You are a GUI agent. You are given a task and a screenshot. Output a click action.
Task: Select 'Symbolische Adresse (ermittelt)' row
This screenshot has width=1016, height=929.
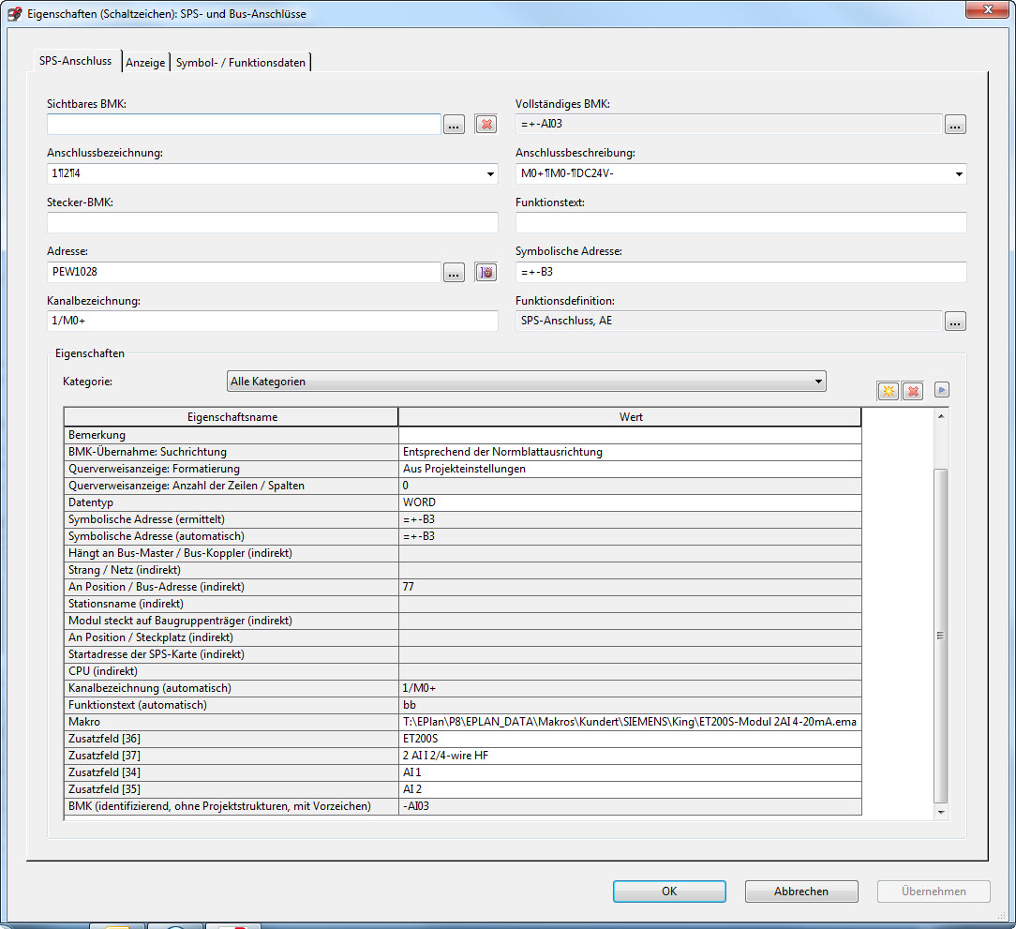coord(463,519)
